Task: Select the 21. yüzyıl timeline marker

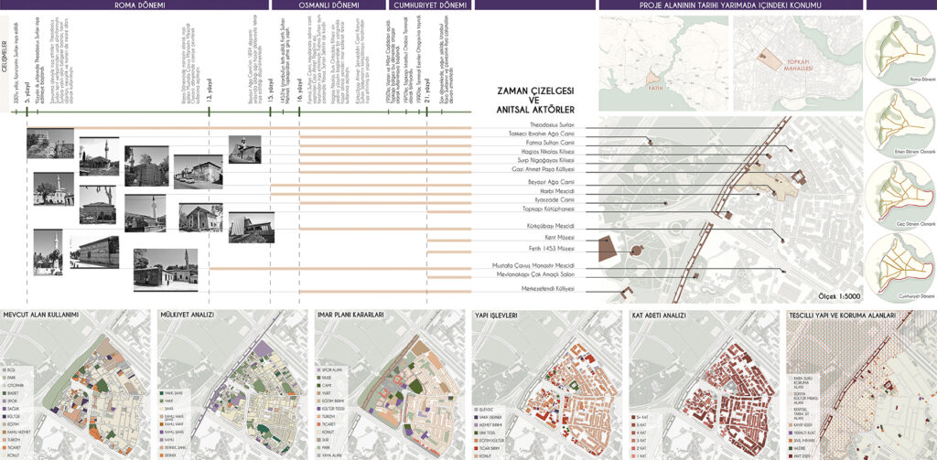Action: click(426, 109)
